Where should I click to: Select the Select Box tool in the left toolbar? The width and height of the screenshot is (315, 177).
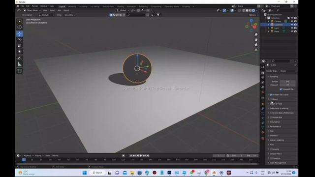[20, 21]
